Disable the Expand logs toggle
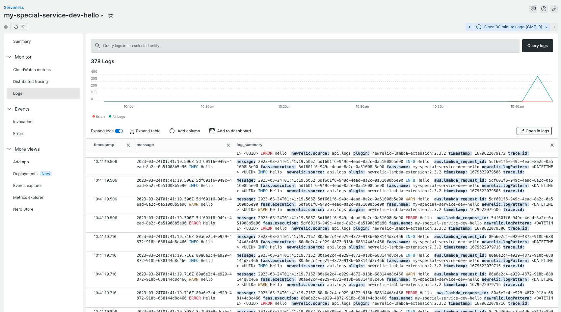This screenshot has height=312, width=561. 120,131
